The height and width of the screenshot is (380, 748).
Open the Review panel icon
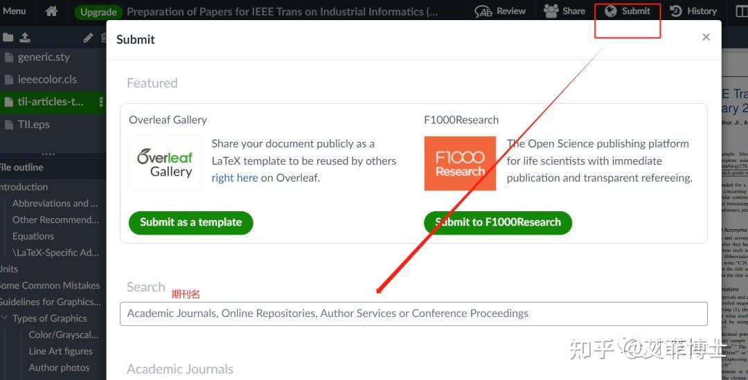tap(483, 11)
